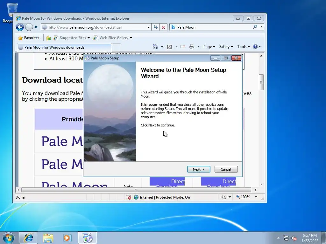
Task: Print the page with the printer icon
Action: pos(191,47)
